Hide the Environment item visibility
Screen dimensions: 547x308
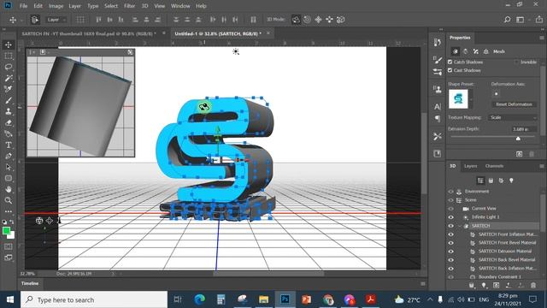tap(450, 192)
